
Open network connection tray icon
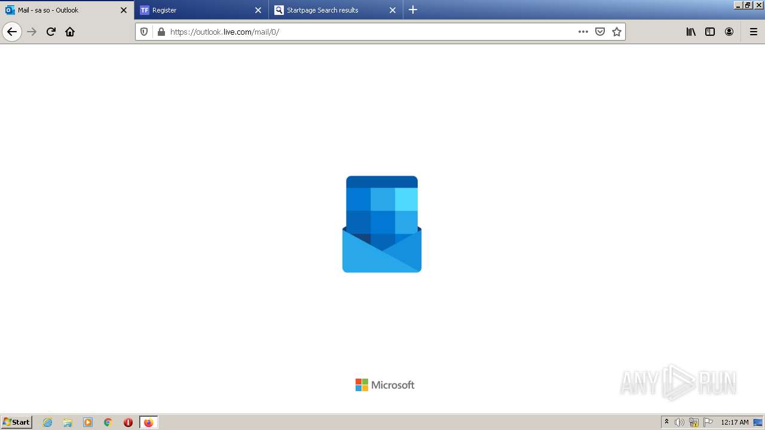694,422
